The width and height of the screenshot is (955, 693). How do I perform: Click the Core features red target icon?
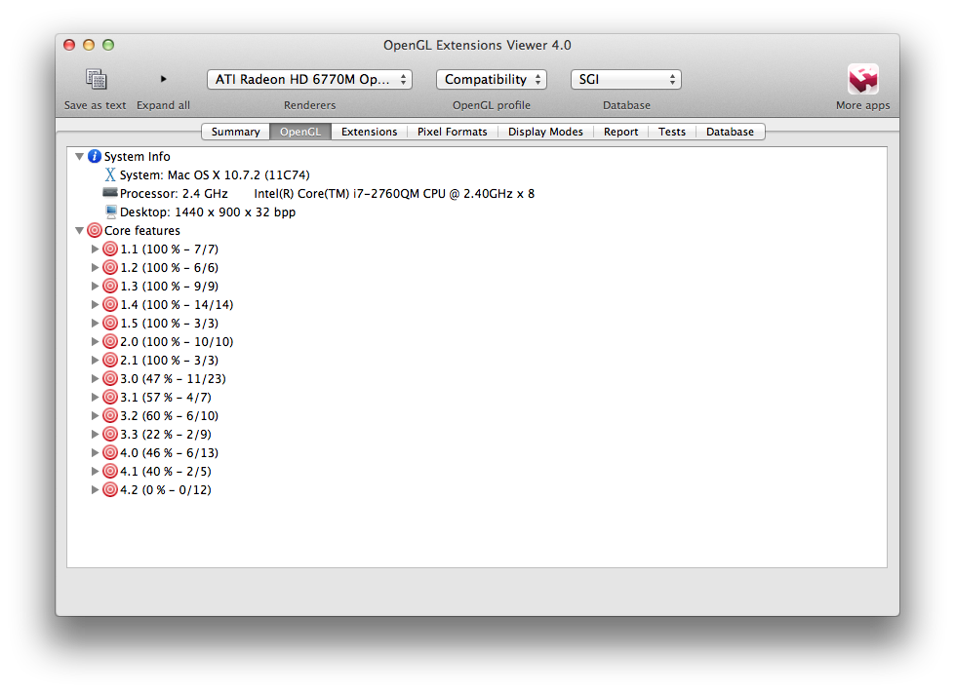95,231
